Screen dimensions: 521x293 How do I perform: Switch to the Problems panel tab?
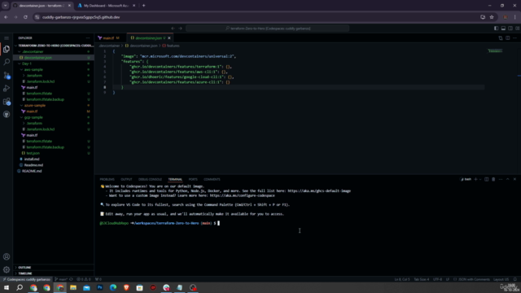click(107, 179)
